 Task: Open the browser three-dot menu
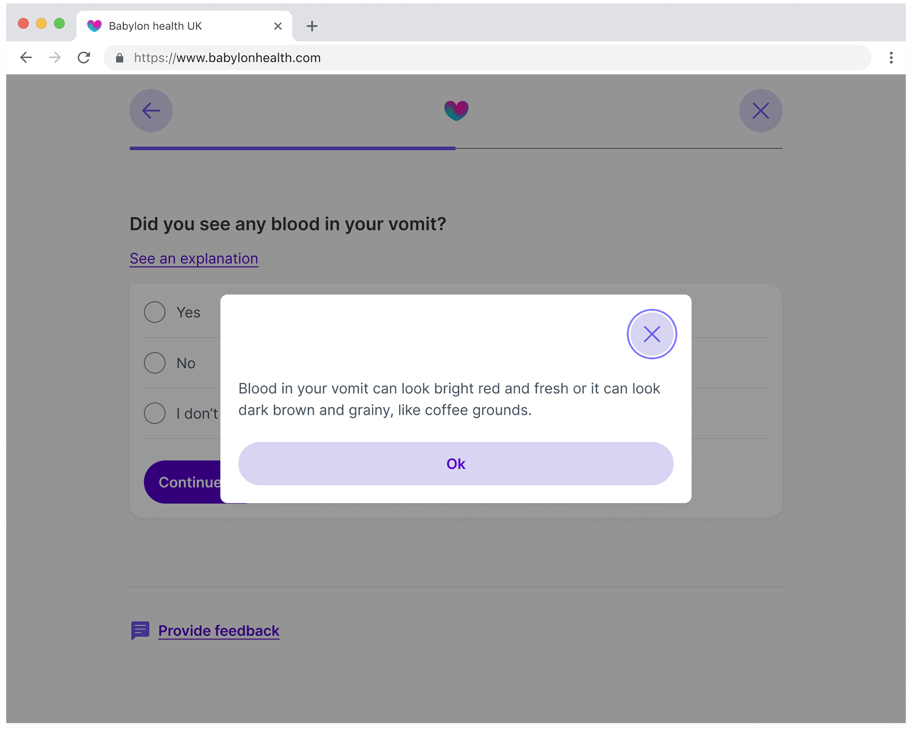pos(891,57)
